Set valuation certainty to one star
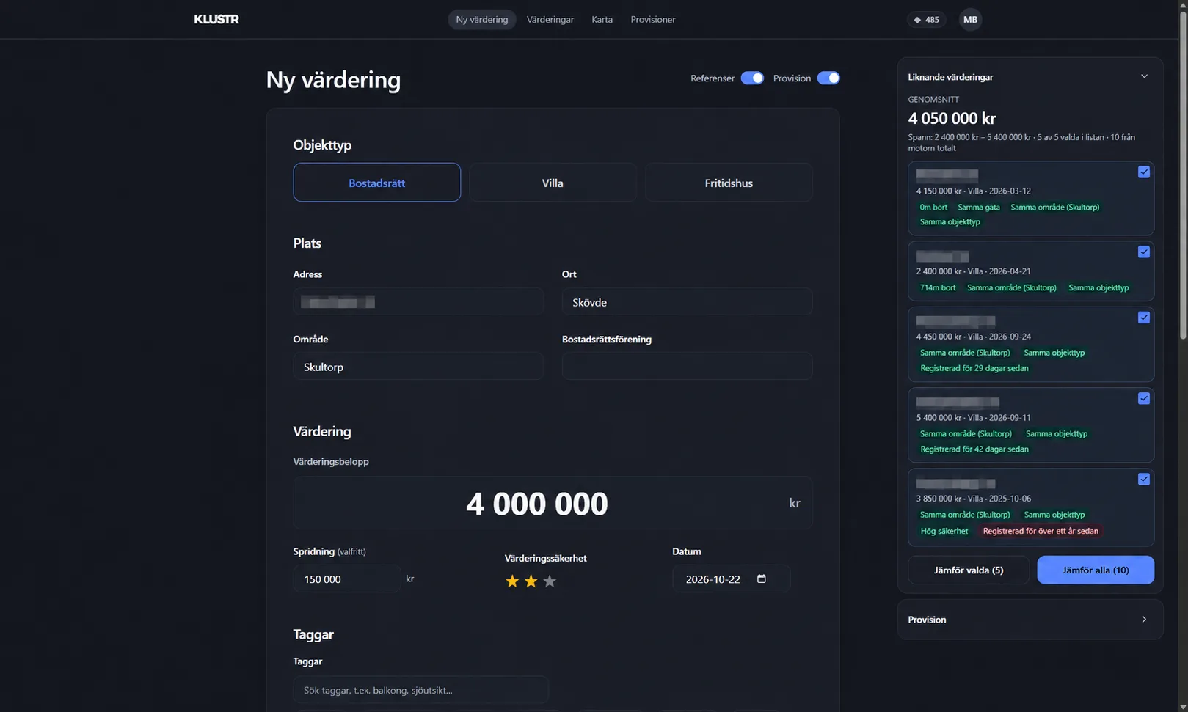The width and height of the screenshot is (1188, 712). click(512, 581)
